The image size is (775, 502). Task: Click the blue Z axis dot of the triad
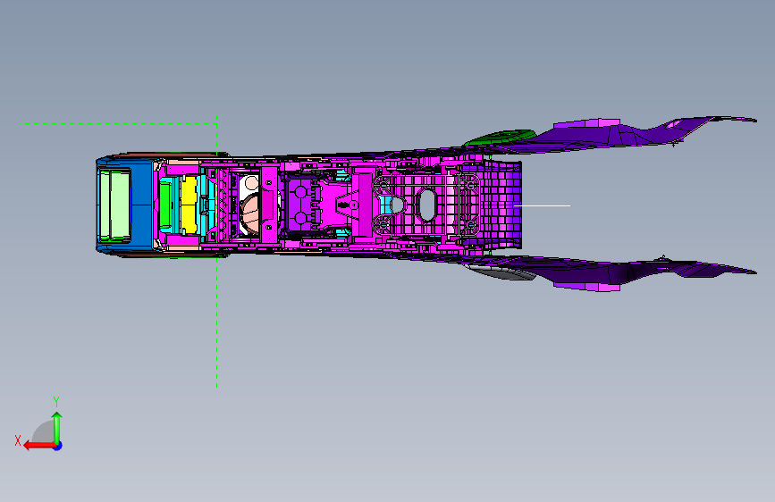pyautogui.click(x=58, y=446)
